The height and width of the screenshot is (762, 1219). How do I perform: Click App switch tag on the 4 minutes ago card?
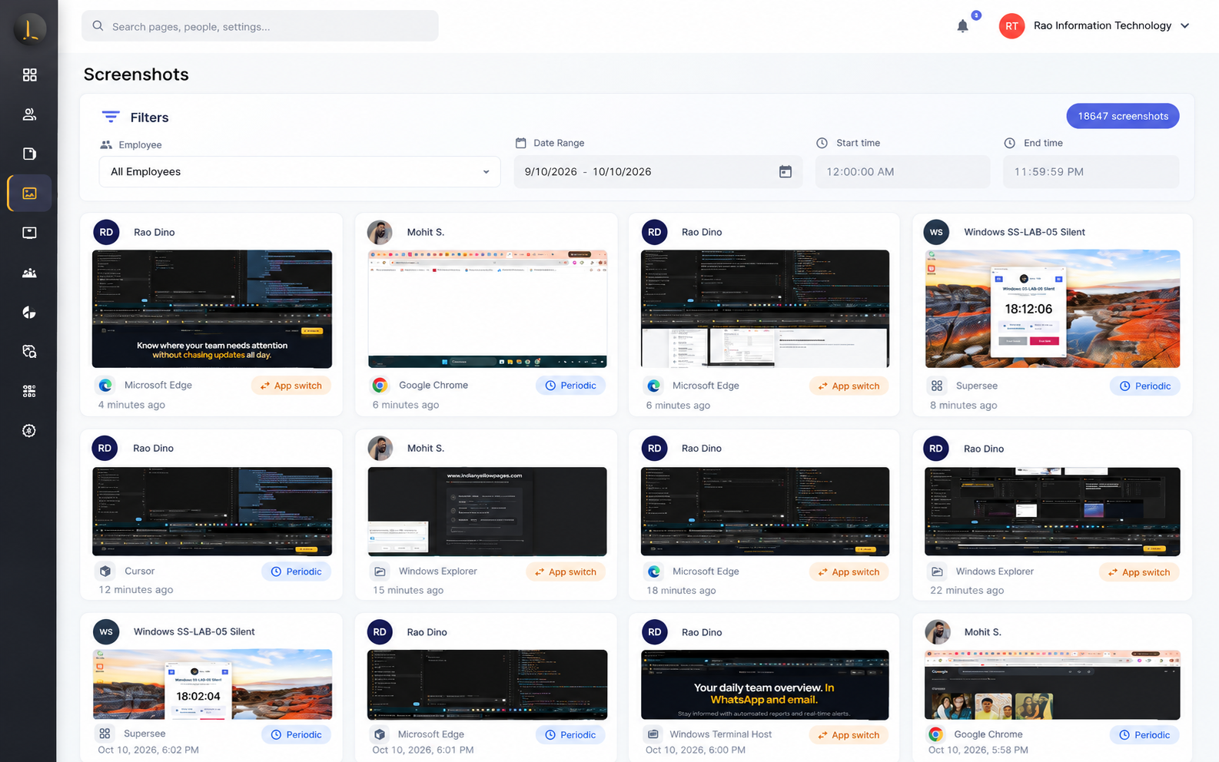pyautogui.click(x=291, y=386)
